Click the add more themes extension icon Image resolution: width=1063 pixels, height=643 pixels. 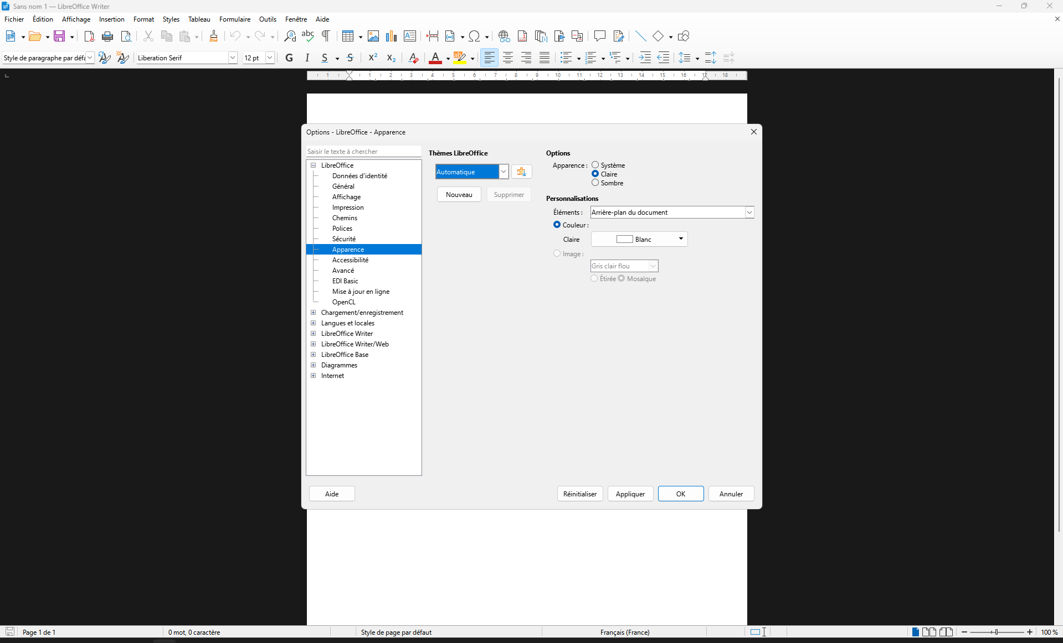click(x=521, y=172)
